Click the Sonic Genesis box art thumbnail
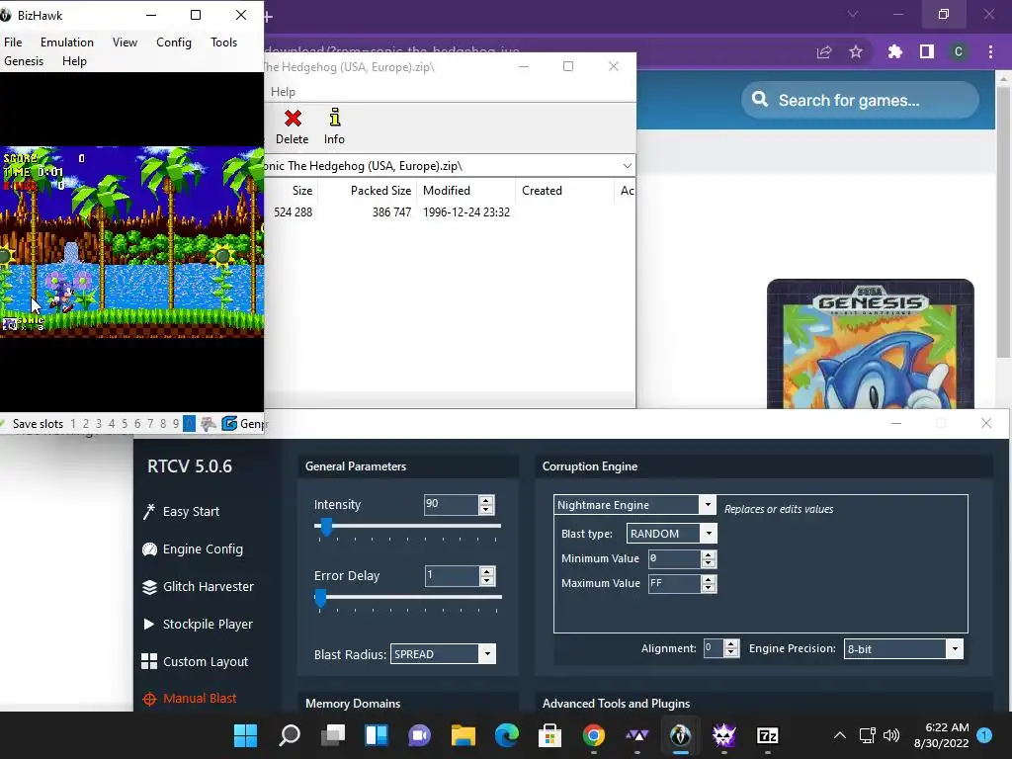 870,344
